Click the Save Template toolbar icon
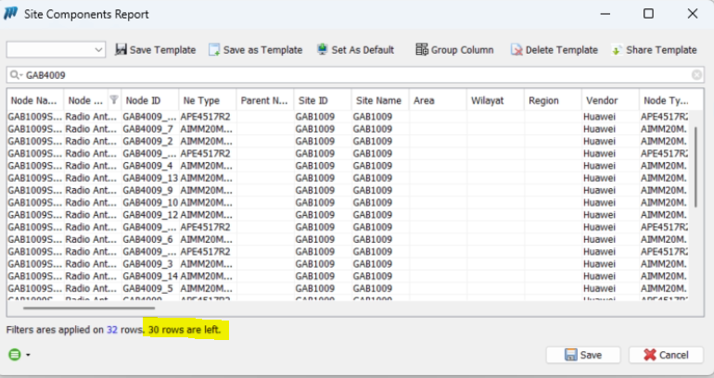 click(x=121, y=50)
